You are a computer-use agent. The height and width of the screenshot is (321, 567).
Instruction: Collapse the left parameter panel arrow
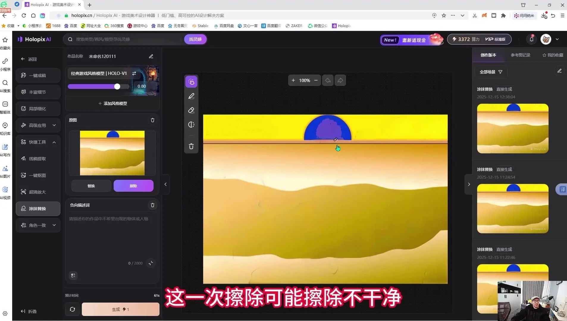[x=165, y=184]
